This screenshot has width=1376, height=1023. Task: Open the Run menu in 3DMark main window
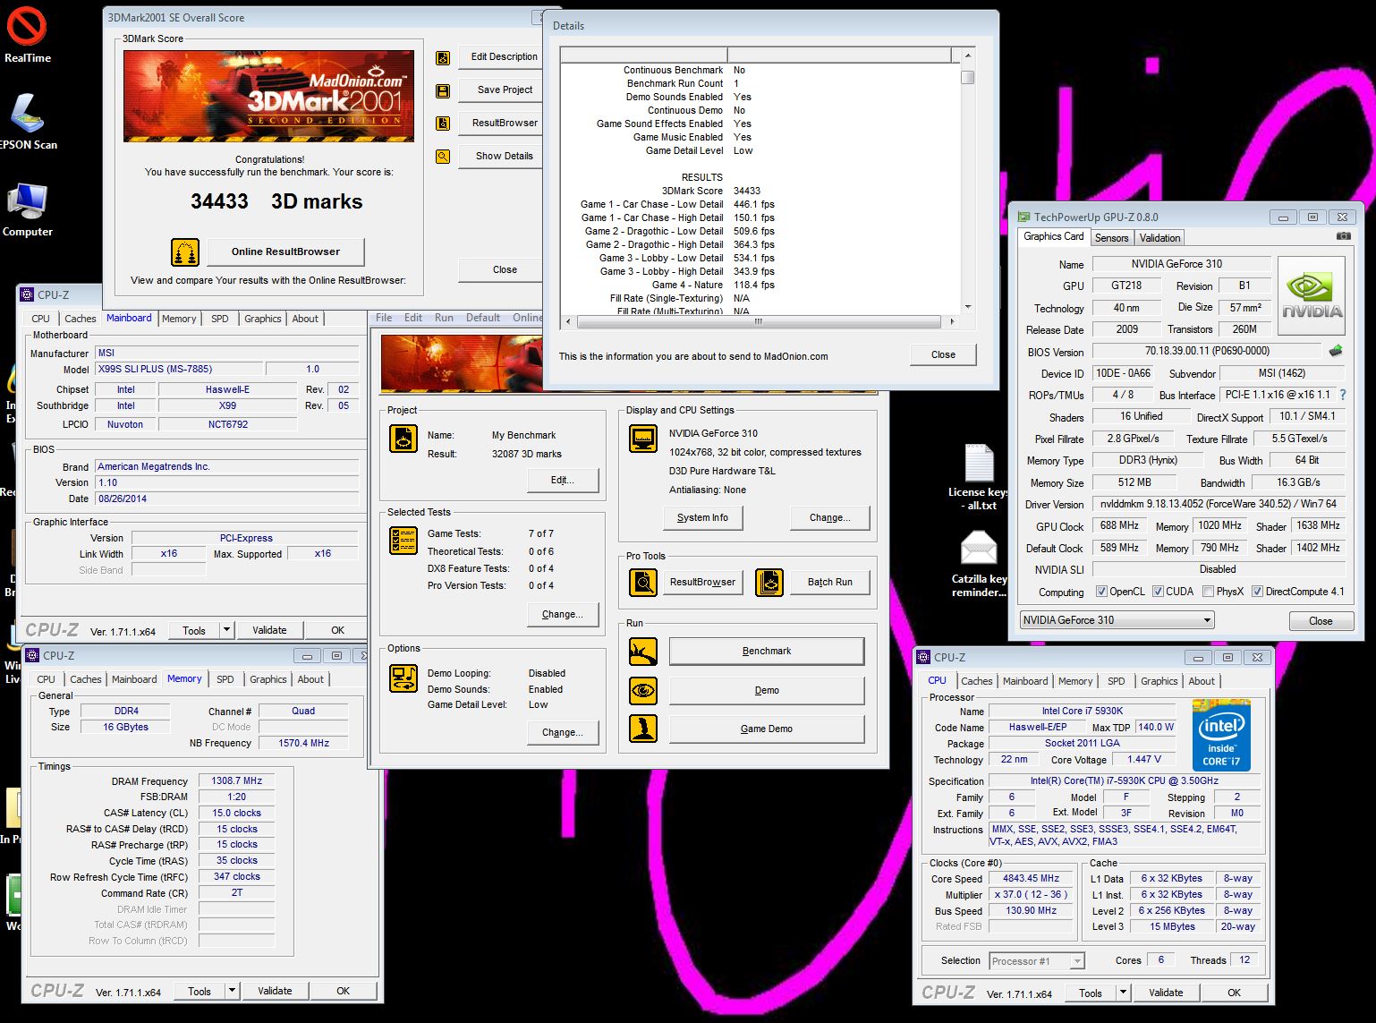[444, 318]
